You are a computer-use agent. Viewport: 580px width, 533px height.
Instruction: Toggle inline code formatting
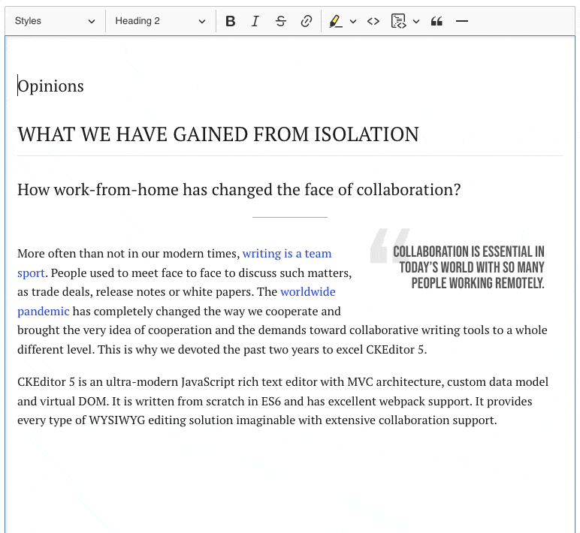[x=373, y=21]
